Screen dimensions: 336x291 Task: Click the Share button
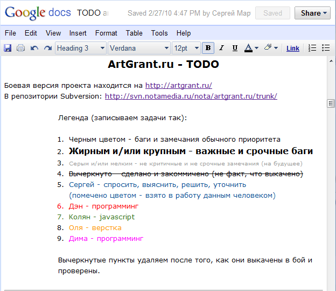pyautogui.click(x=314, y=13)
